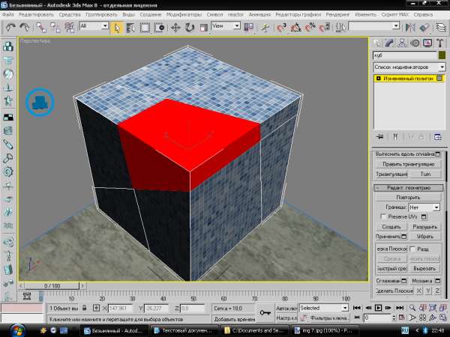This screenshot has width=450, height=337.
Task: Select the Select Object arrow tool
Action: [x=118, y=27]
